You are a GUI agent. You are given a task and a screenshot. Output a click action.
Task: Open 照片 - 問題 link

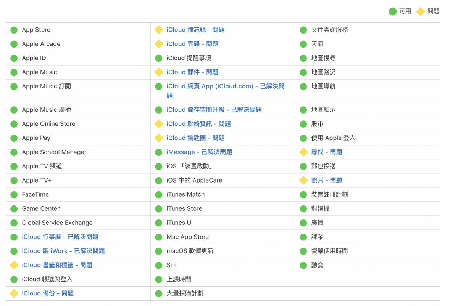click(x=327, y=180)
